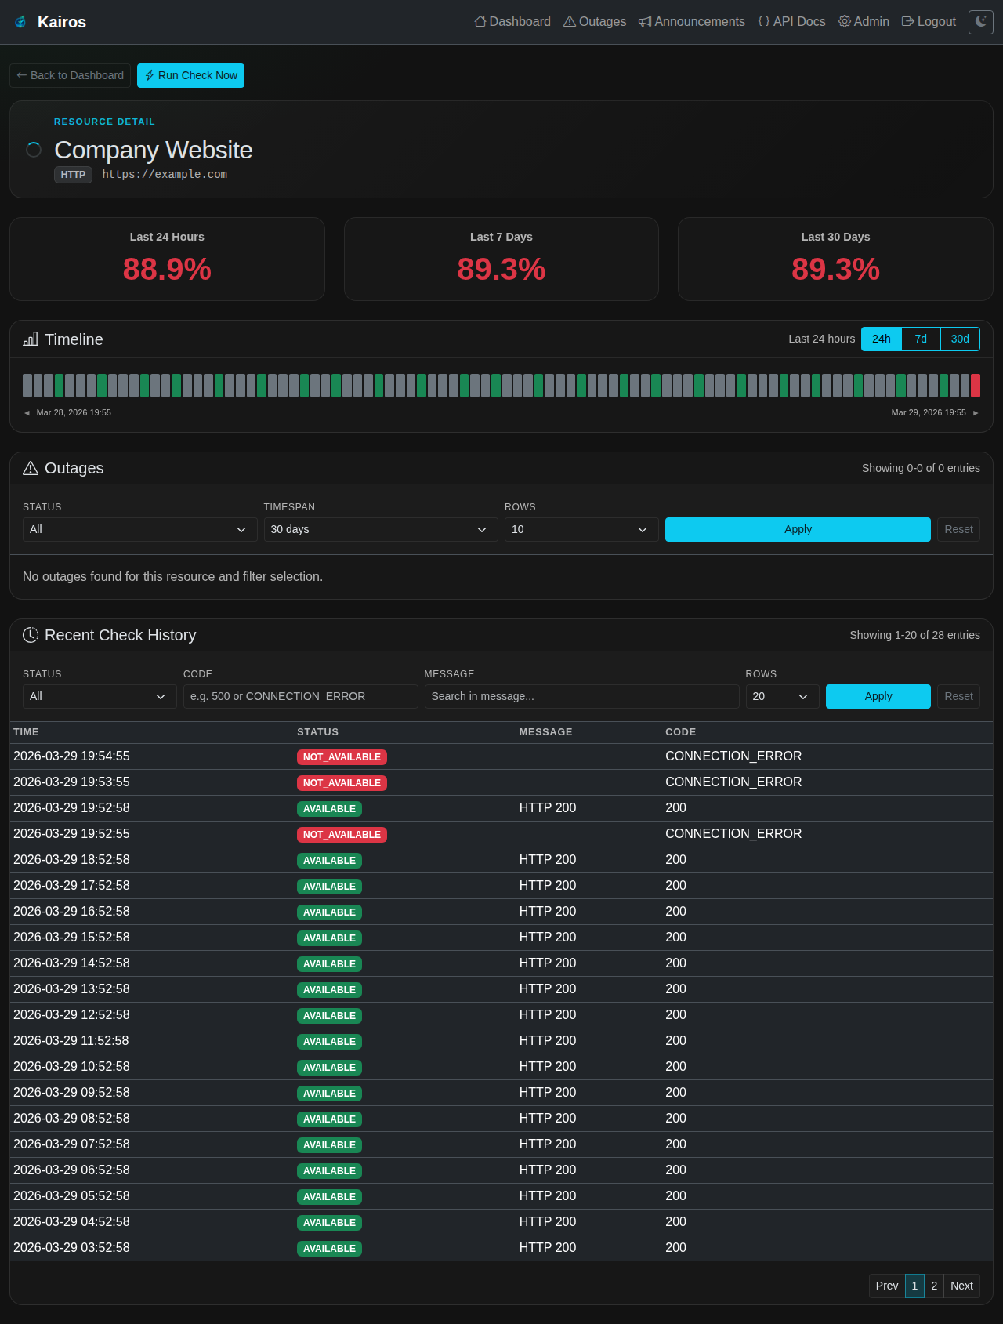1003x1324 pixels.
Task: Click the first gray timeline bar
Action: pyautogui.click(x=27, y=386)
